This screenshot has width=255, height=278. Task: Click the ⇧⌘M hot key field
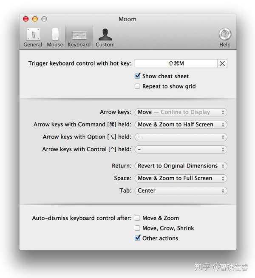coord(176,63)
